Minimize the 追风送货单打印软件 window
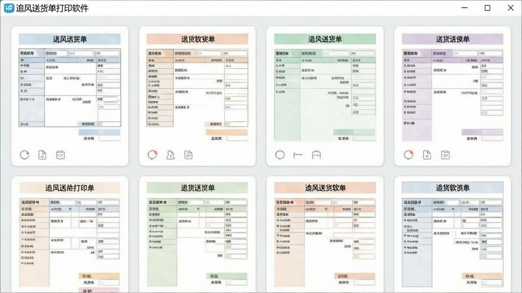 (464, 8)
